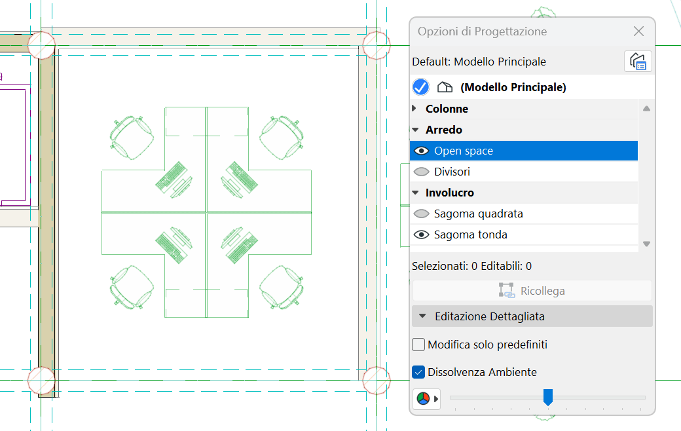Select the Sagoma quadrata row
The width and height of the screenshot is (681, 431).
coord(524,214)
